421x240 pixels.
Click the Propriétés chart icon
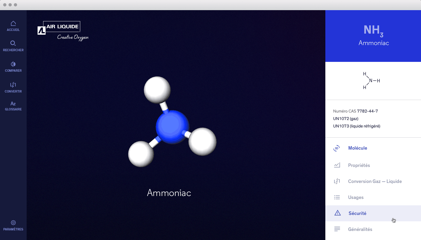[x=337, y=165]
